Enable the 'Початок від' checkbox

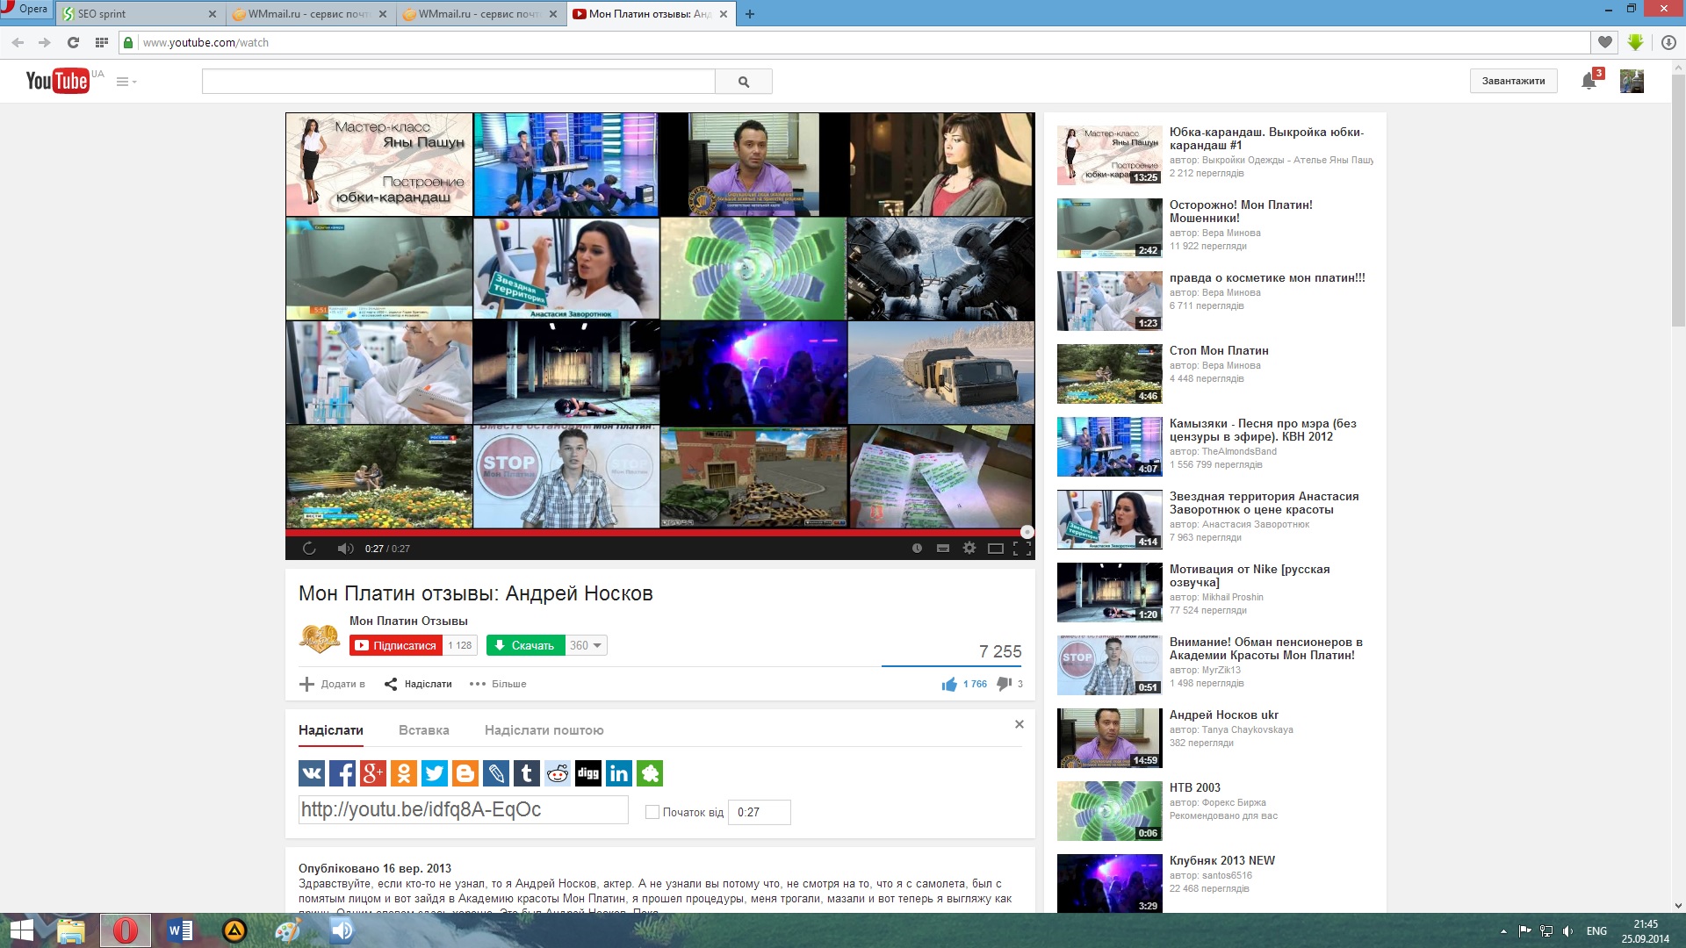[x=652, y=812]
